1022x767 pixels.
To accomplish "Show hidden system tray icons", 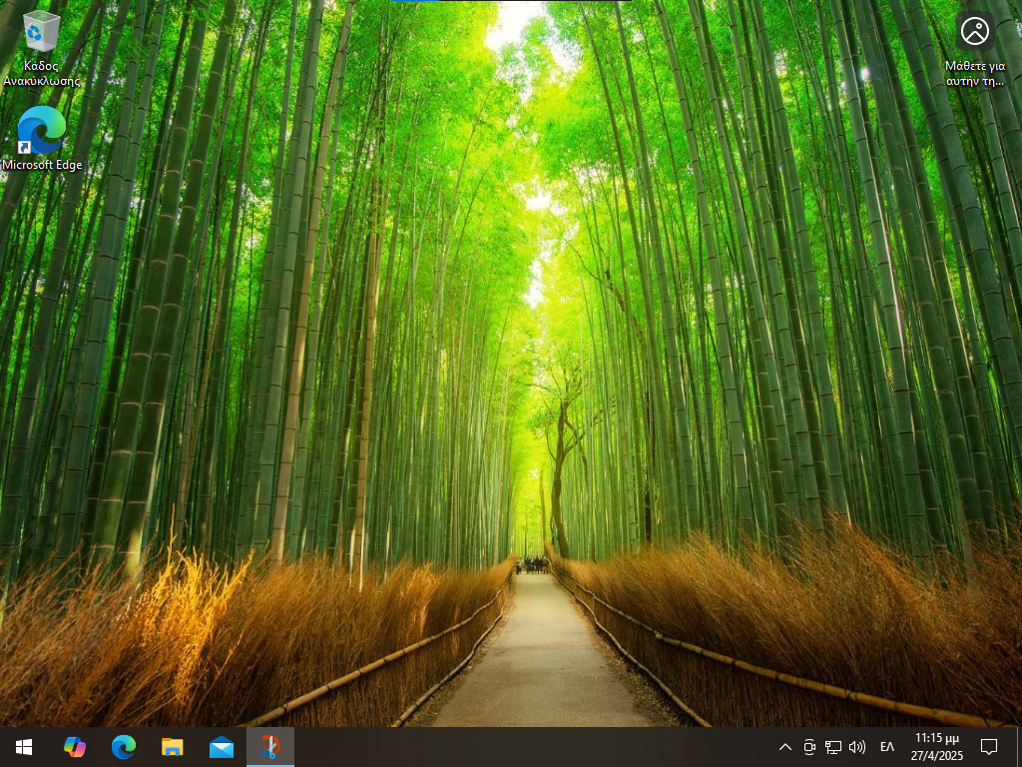I will (x=785, y=747).
